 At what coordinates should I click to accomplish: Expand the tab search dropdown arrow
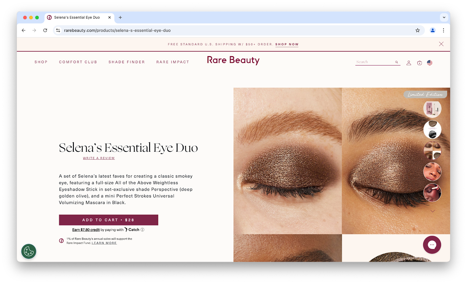pyautogui.click(x=444, y=17)
